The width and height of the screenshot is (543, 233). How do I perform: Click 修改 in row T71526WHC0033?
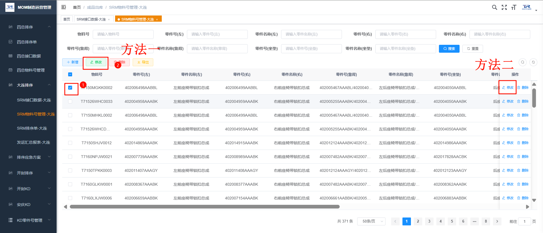[x=508, y=101]
